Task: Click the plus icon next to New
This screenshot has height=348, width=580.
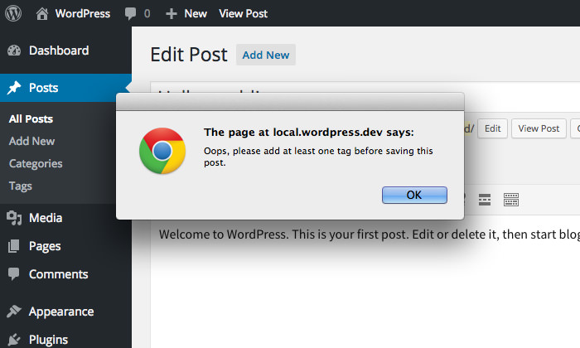Action: [171, 14]
